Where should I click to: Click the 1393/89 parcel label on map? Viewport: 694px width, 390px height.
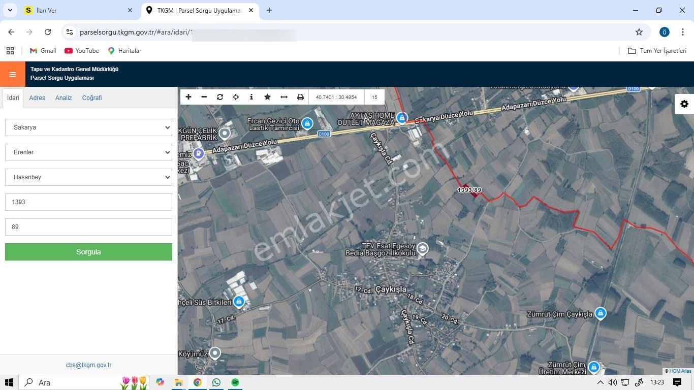click(x=469, y=190)
